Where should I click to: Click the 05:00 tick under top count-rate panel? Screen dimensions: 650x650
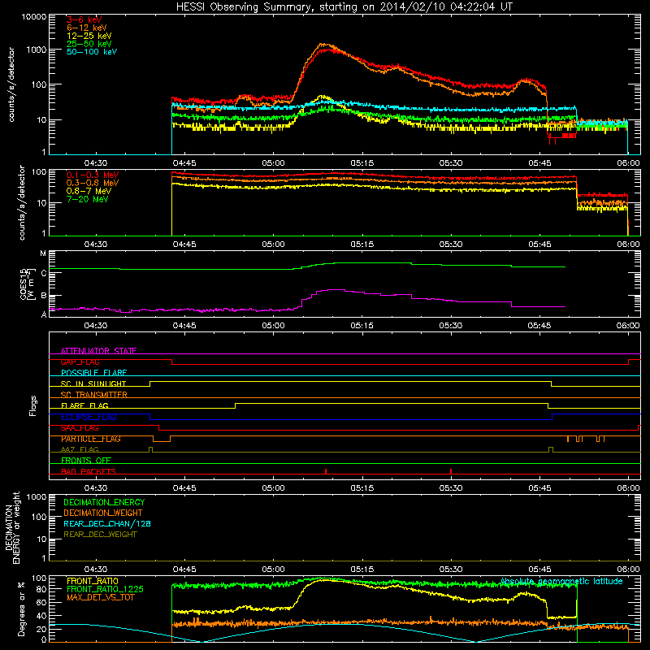273,163
